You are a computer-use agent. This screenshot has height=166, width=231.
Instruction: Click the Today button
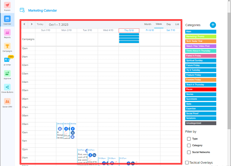point(40,24)
